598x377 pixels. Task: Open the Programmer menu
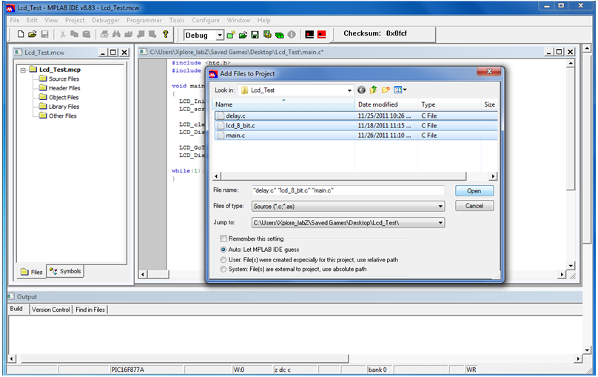pos(144,20)
